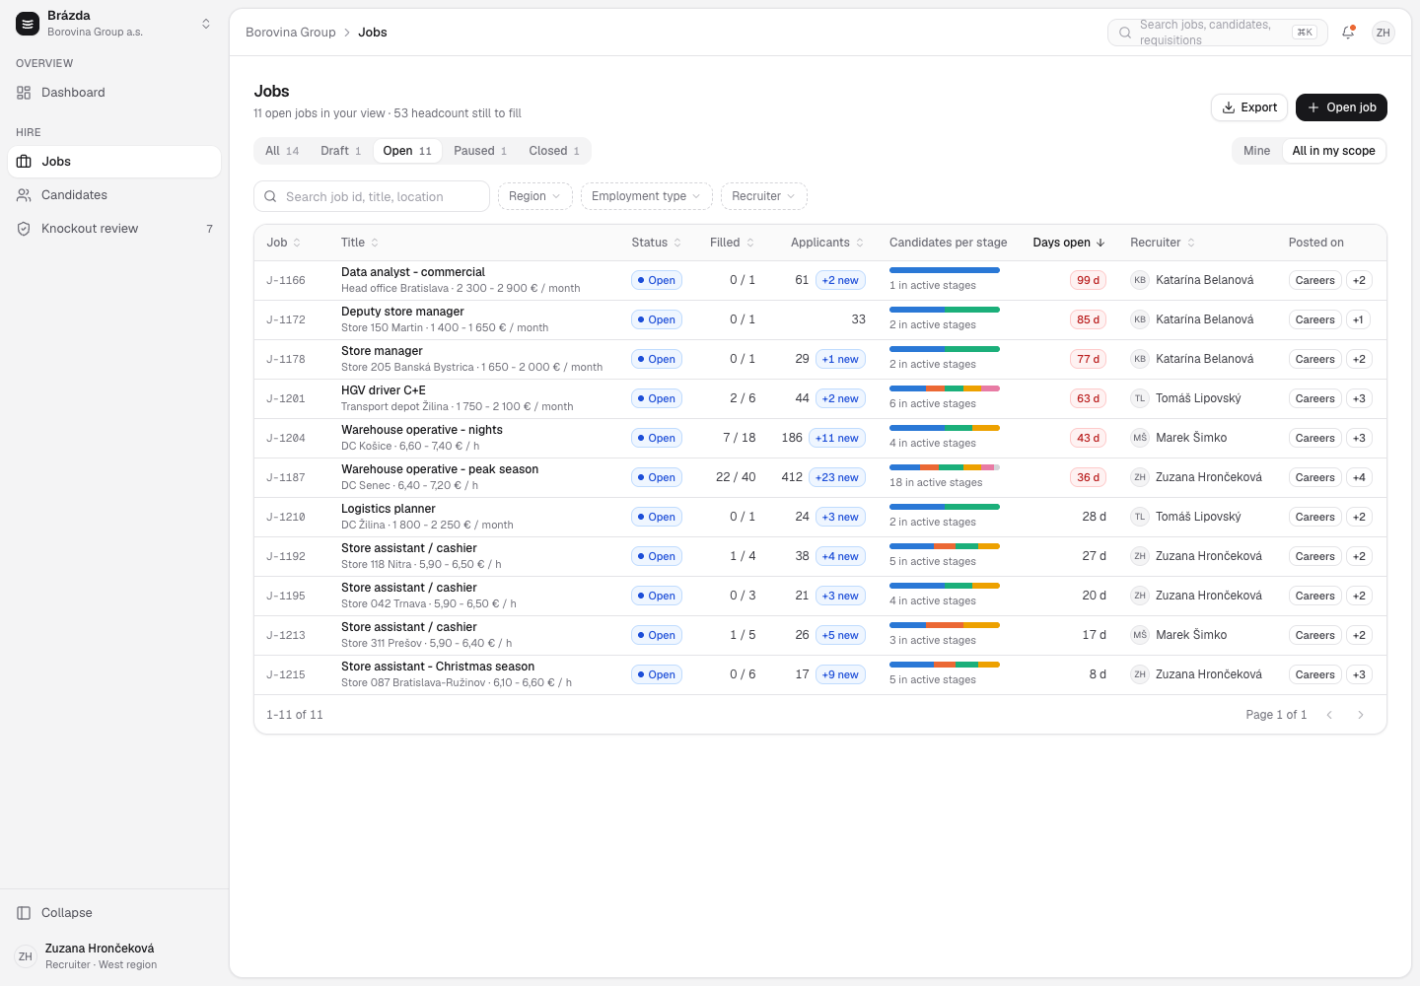The image size is (1420, 986).
Task: Expand +4 posted-on channels for J-1187
Action: click(1359, 477)
